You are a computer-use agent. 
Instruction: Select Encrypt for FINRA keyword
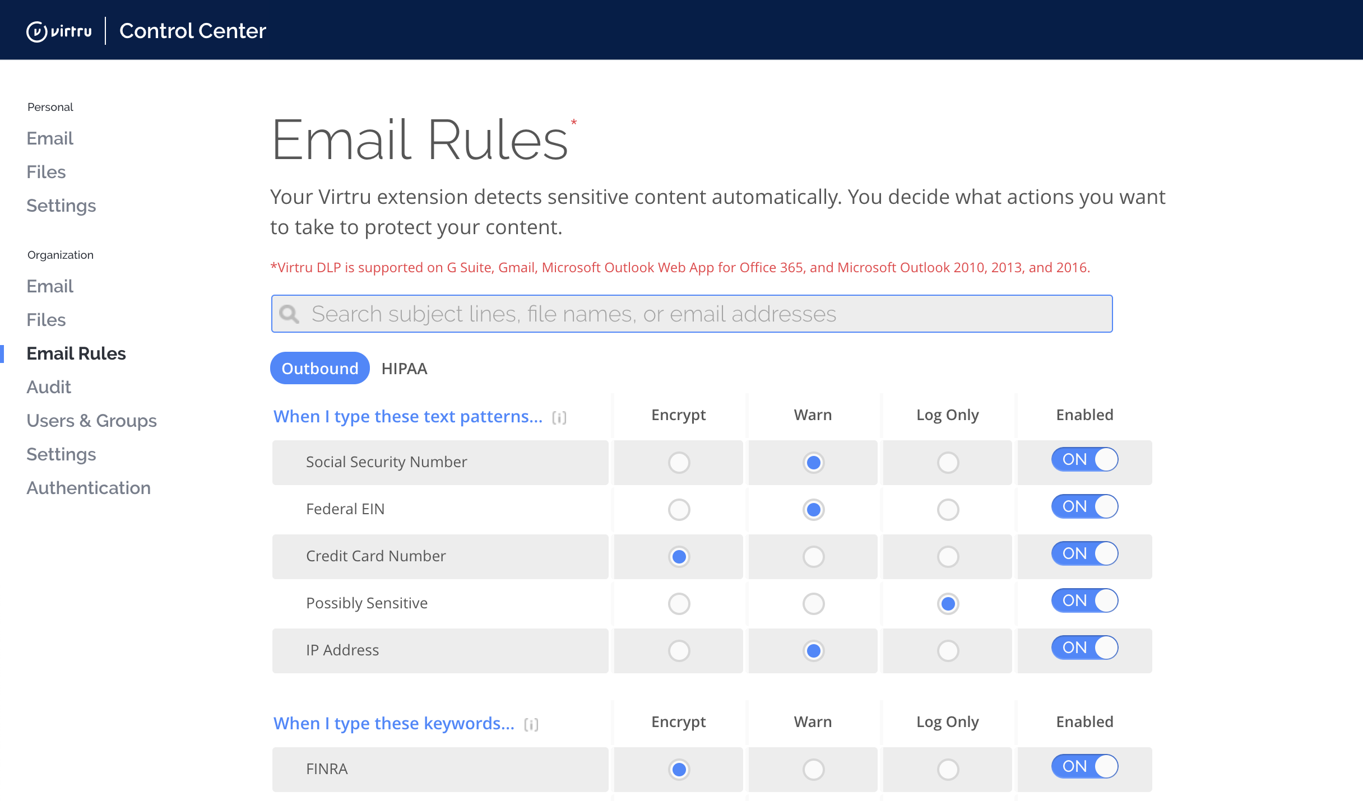679,770
